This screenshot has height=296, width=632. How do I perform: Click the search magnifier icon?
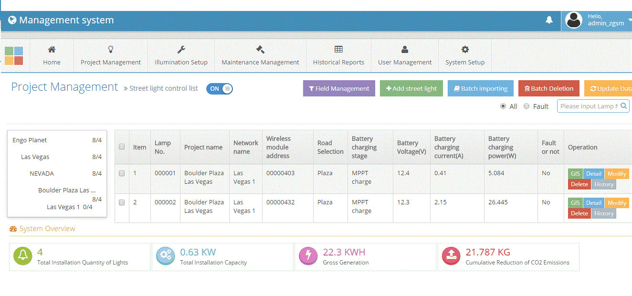(x=624, y=106)
